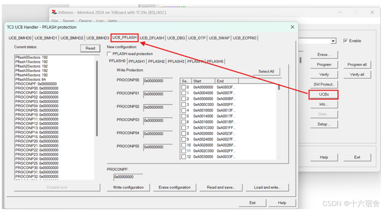
Task: Click Exit in UCB Handler dialog
Action: tap(252, 203)
